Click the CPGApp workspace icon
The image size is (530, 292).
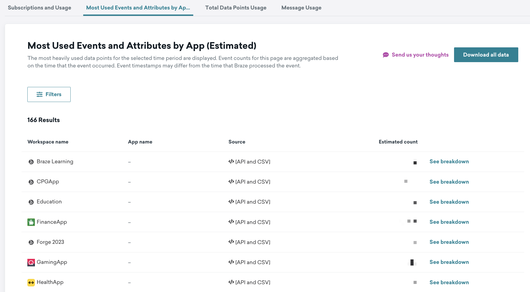point(31,182)
